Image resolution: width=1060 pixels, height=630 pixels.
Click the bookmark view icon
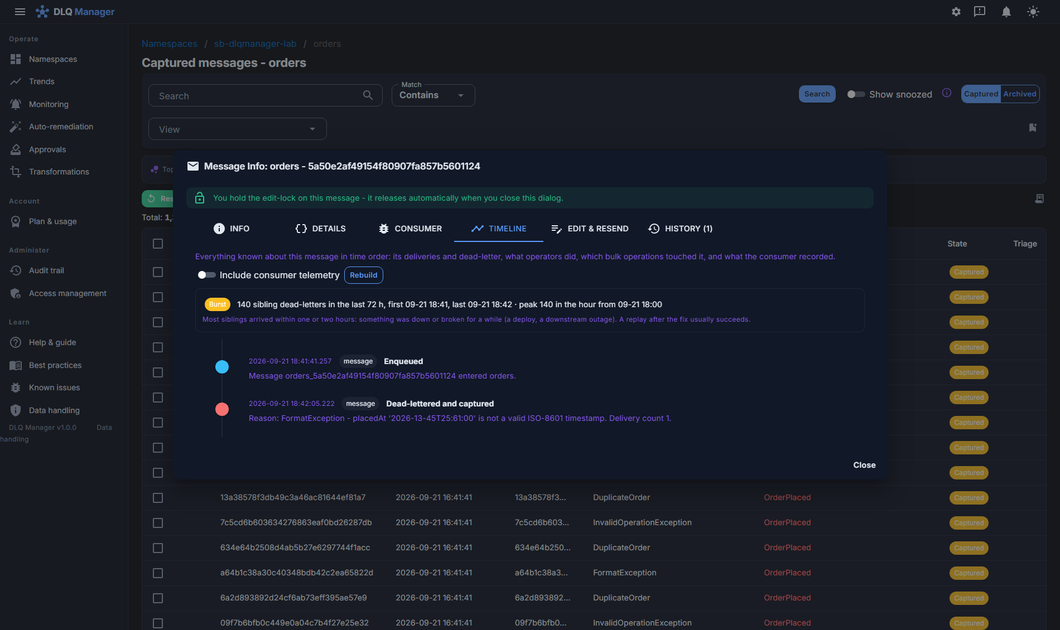click(1033, 128)
